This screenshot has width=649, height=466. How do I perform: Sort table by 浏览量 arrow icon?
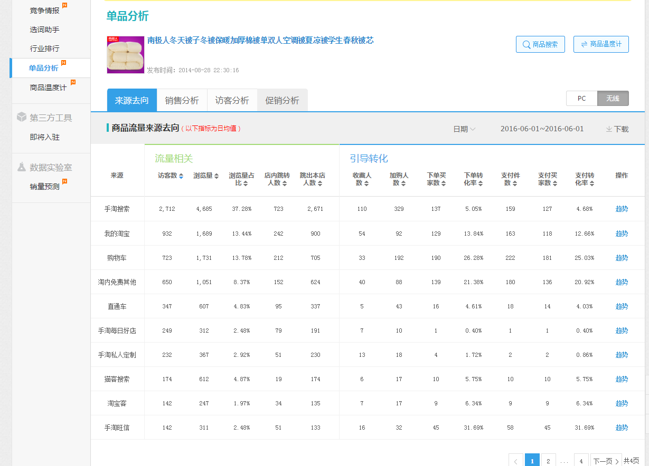pyautogui.click(x=217, y=176)
